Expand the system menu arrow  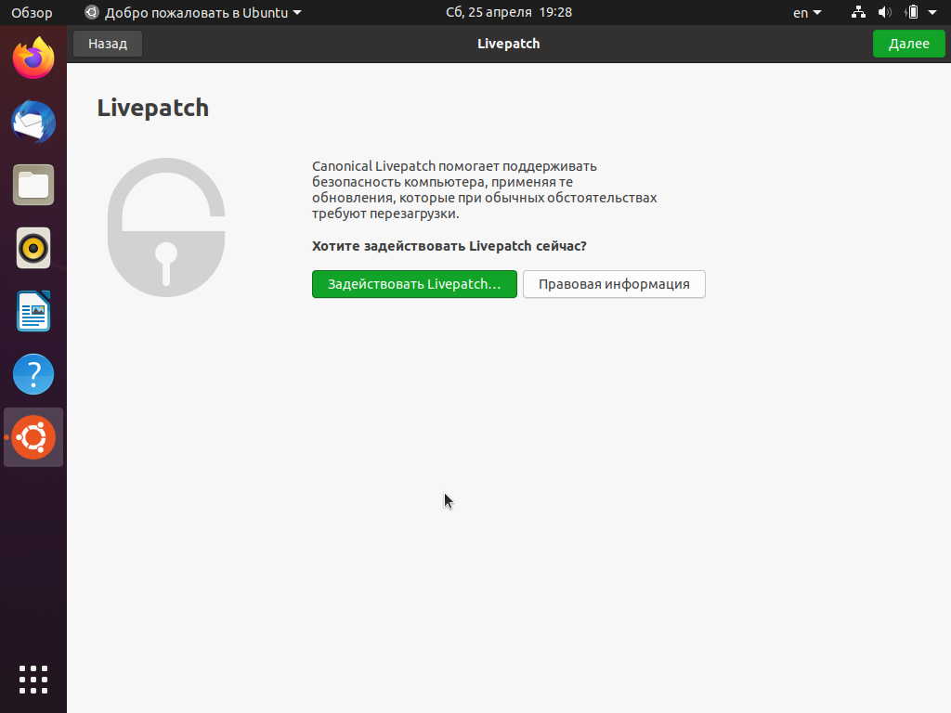(x=932, y=12)
